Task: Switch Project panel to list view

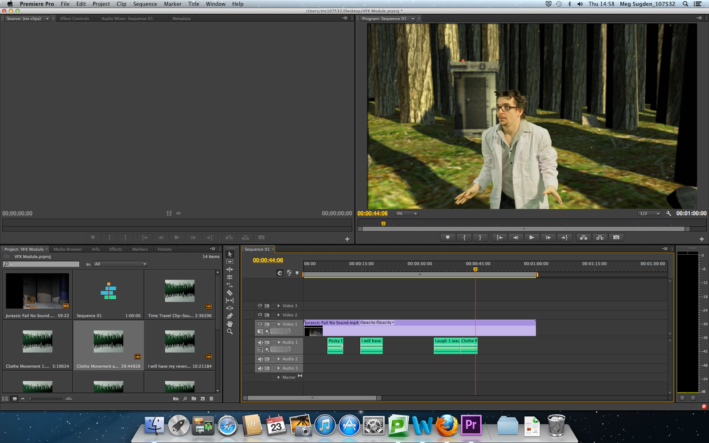Action: pyautogui.click(x=5, y=399)
